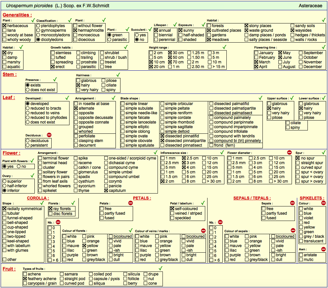This screenshot has width=328, height=288.
Task: Click the green checkmark next to Lifespan
Action: (x=175, y=25)
